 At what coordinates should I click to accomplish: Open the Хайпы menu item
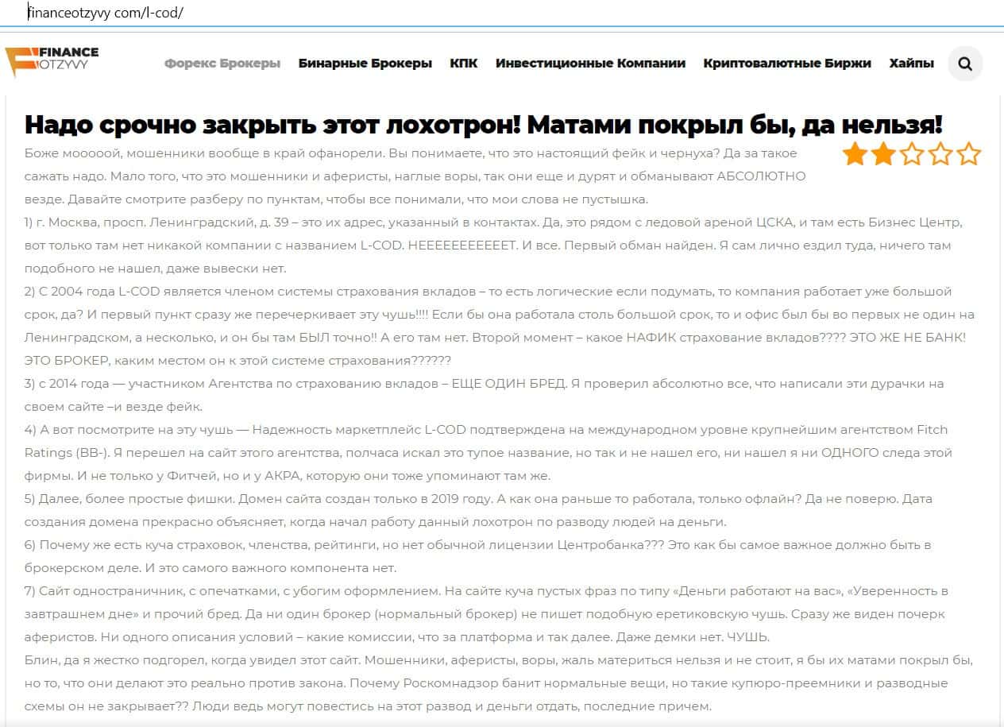coord(912,64)
